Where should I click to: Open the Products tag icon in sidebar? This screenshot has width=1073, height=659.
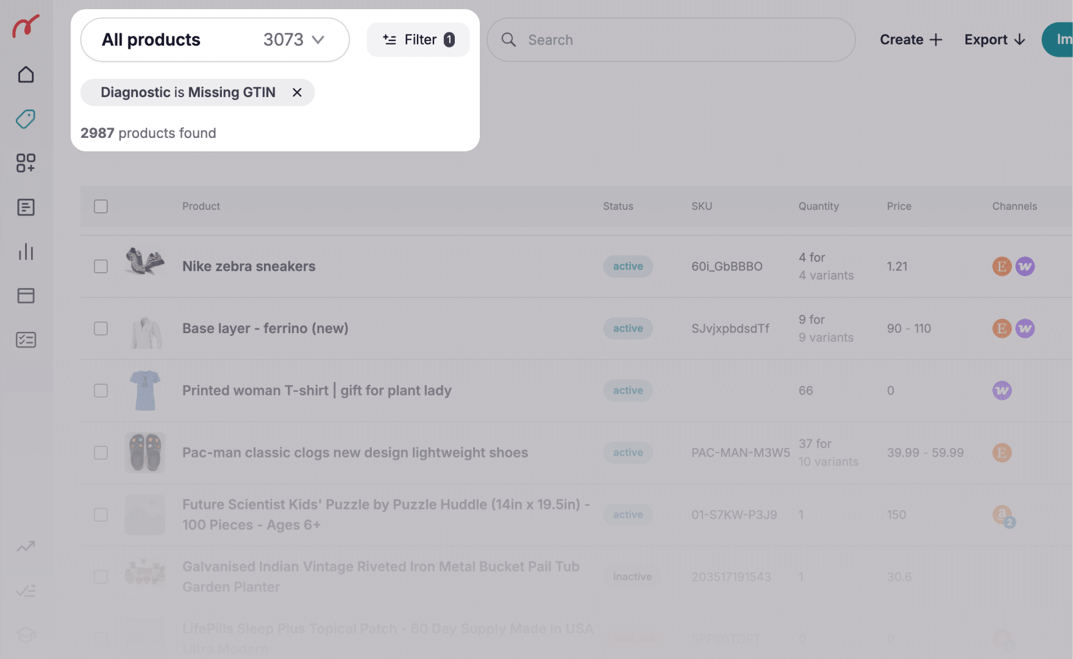(26, 118)
